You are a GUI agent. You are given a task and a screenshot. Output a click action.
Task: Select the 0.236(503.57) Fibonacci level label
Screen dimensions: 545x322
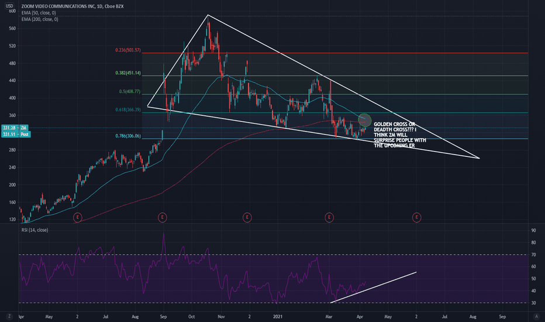point(128,50)
